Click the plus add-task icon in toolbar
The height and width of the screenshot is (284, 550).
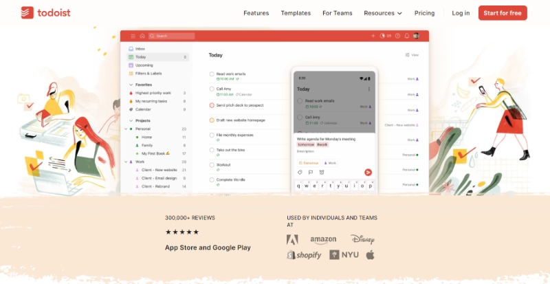pos(373,36)
